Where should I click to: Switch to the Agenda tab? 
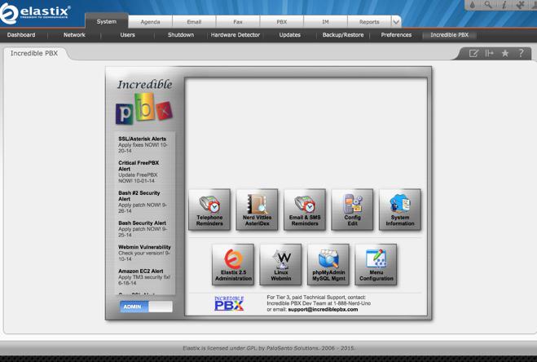point(151,22)
